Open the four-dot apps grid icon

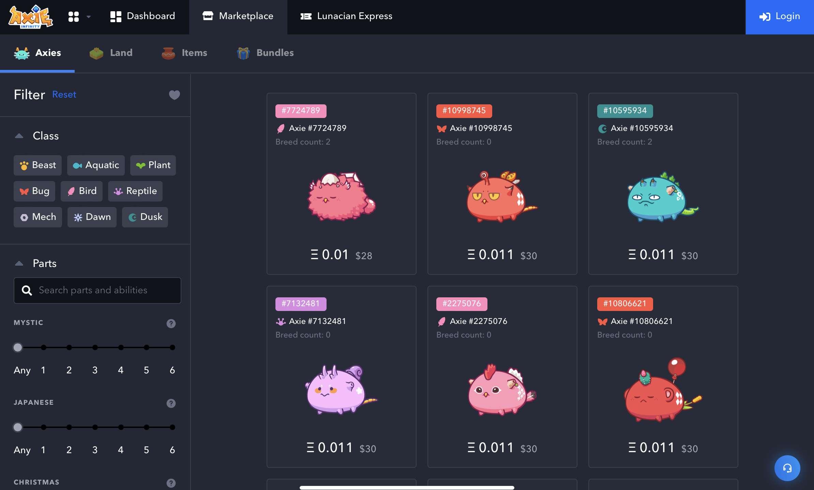click(x=74, y=16)
